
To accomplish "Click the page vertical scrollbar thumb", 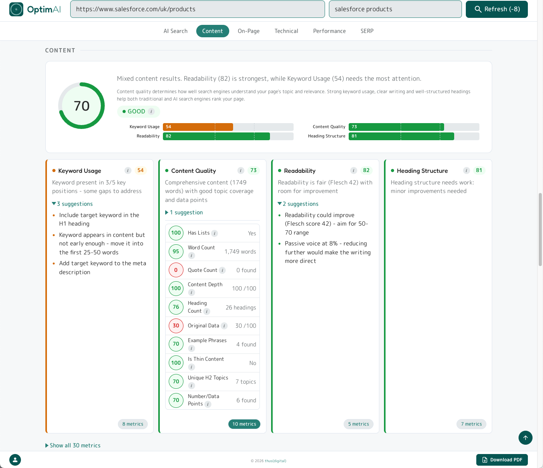I will click(x=540, y=230).
